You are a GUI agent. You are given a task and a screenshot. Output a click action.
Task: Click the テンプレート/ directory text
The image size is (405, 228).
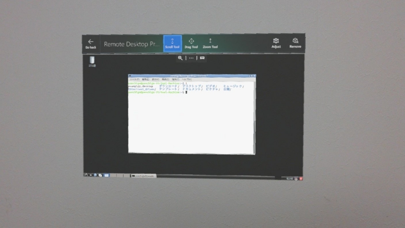click(x=169, y=89)
